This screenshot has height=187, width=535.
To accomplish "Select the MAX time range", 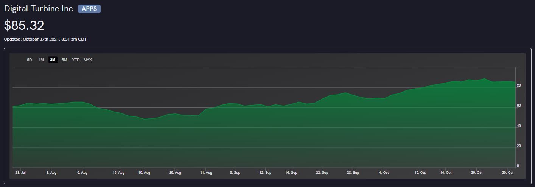I will (x=88, y=60).
